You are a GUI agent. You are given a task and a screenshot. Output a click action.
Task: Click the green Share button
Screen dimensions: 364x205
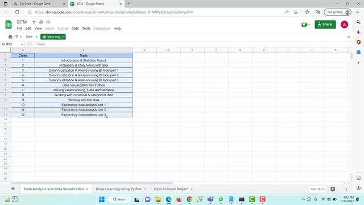tap(325, 24)
